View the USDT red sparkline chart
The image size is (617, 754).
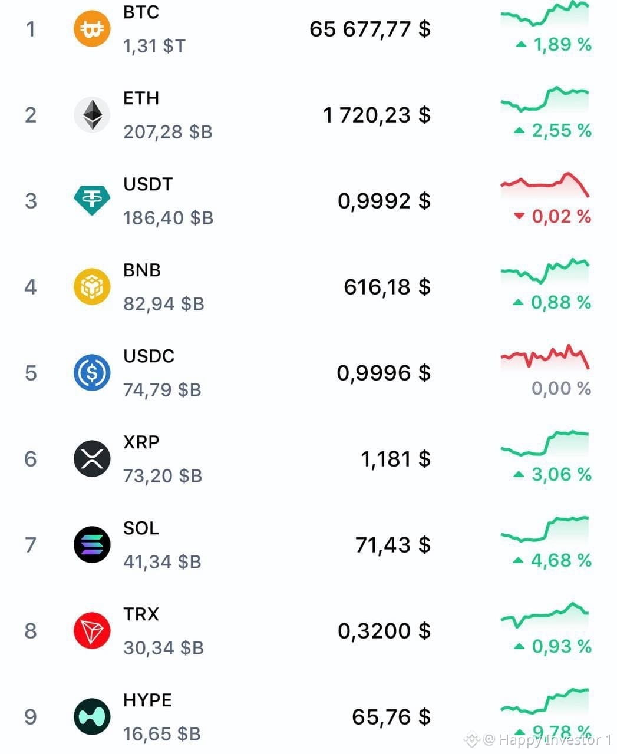(x=545, y=184)
